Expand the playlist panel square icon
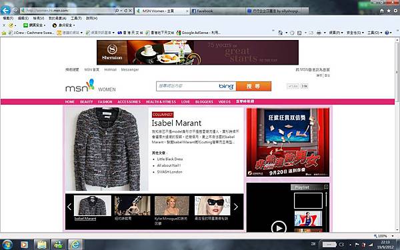Viewport: 400px width, 250px height. pos(326,187)
